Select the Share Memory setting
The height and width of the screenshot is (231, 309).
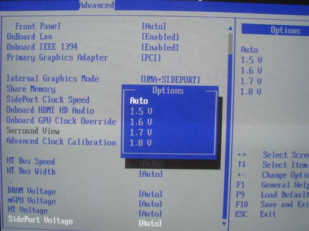coord(31,89)
